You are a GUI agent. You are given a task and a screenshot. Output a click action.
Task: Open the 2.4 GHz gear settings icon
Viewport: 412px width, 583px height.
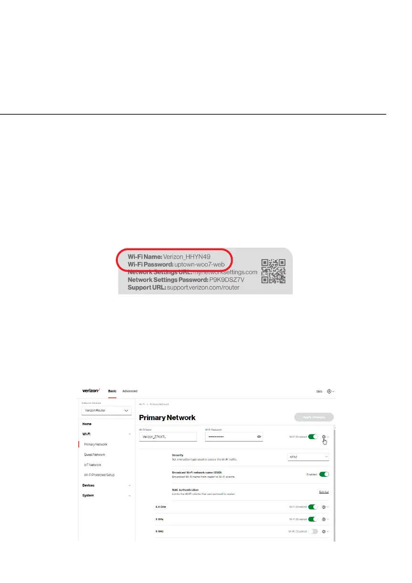[324, 507]
